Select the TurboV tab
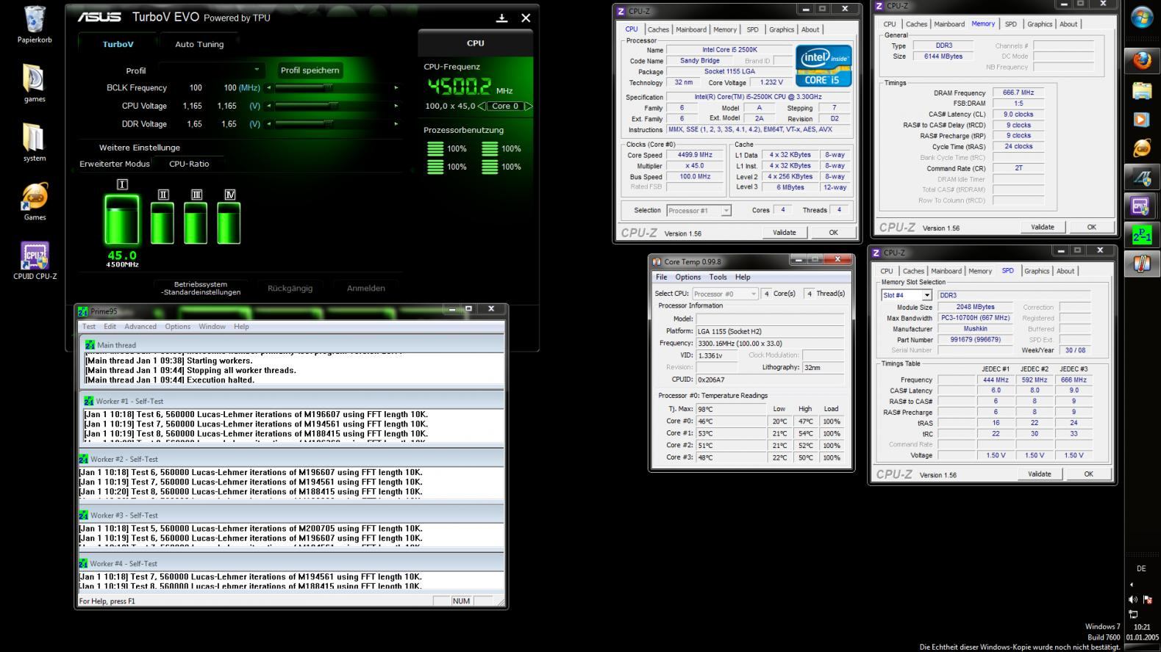 click(118, 44)
